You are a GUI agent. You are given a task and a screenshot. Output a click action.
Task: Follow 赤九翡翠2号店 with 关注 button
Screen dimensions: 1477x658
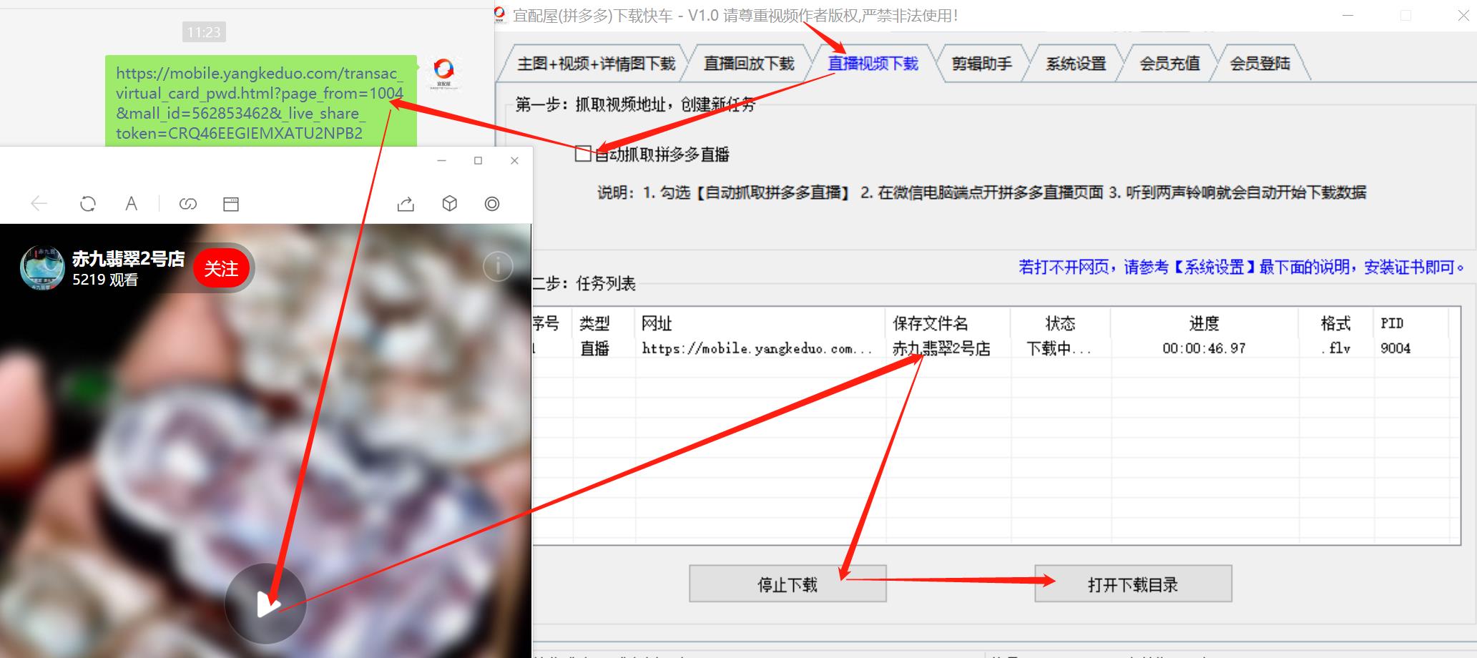(221, 268)
